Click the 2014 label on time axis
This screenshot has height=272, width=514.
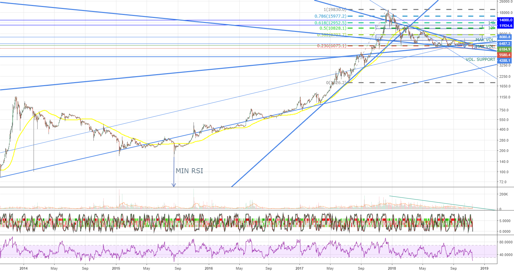[x=24, y=268]
